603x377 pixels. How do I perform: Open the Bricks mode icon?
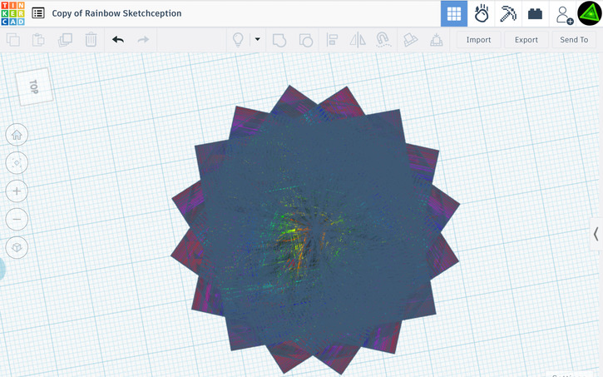(535, 14)
